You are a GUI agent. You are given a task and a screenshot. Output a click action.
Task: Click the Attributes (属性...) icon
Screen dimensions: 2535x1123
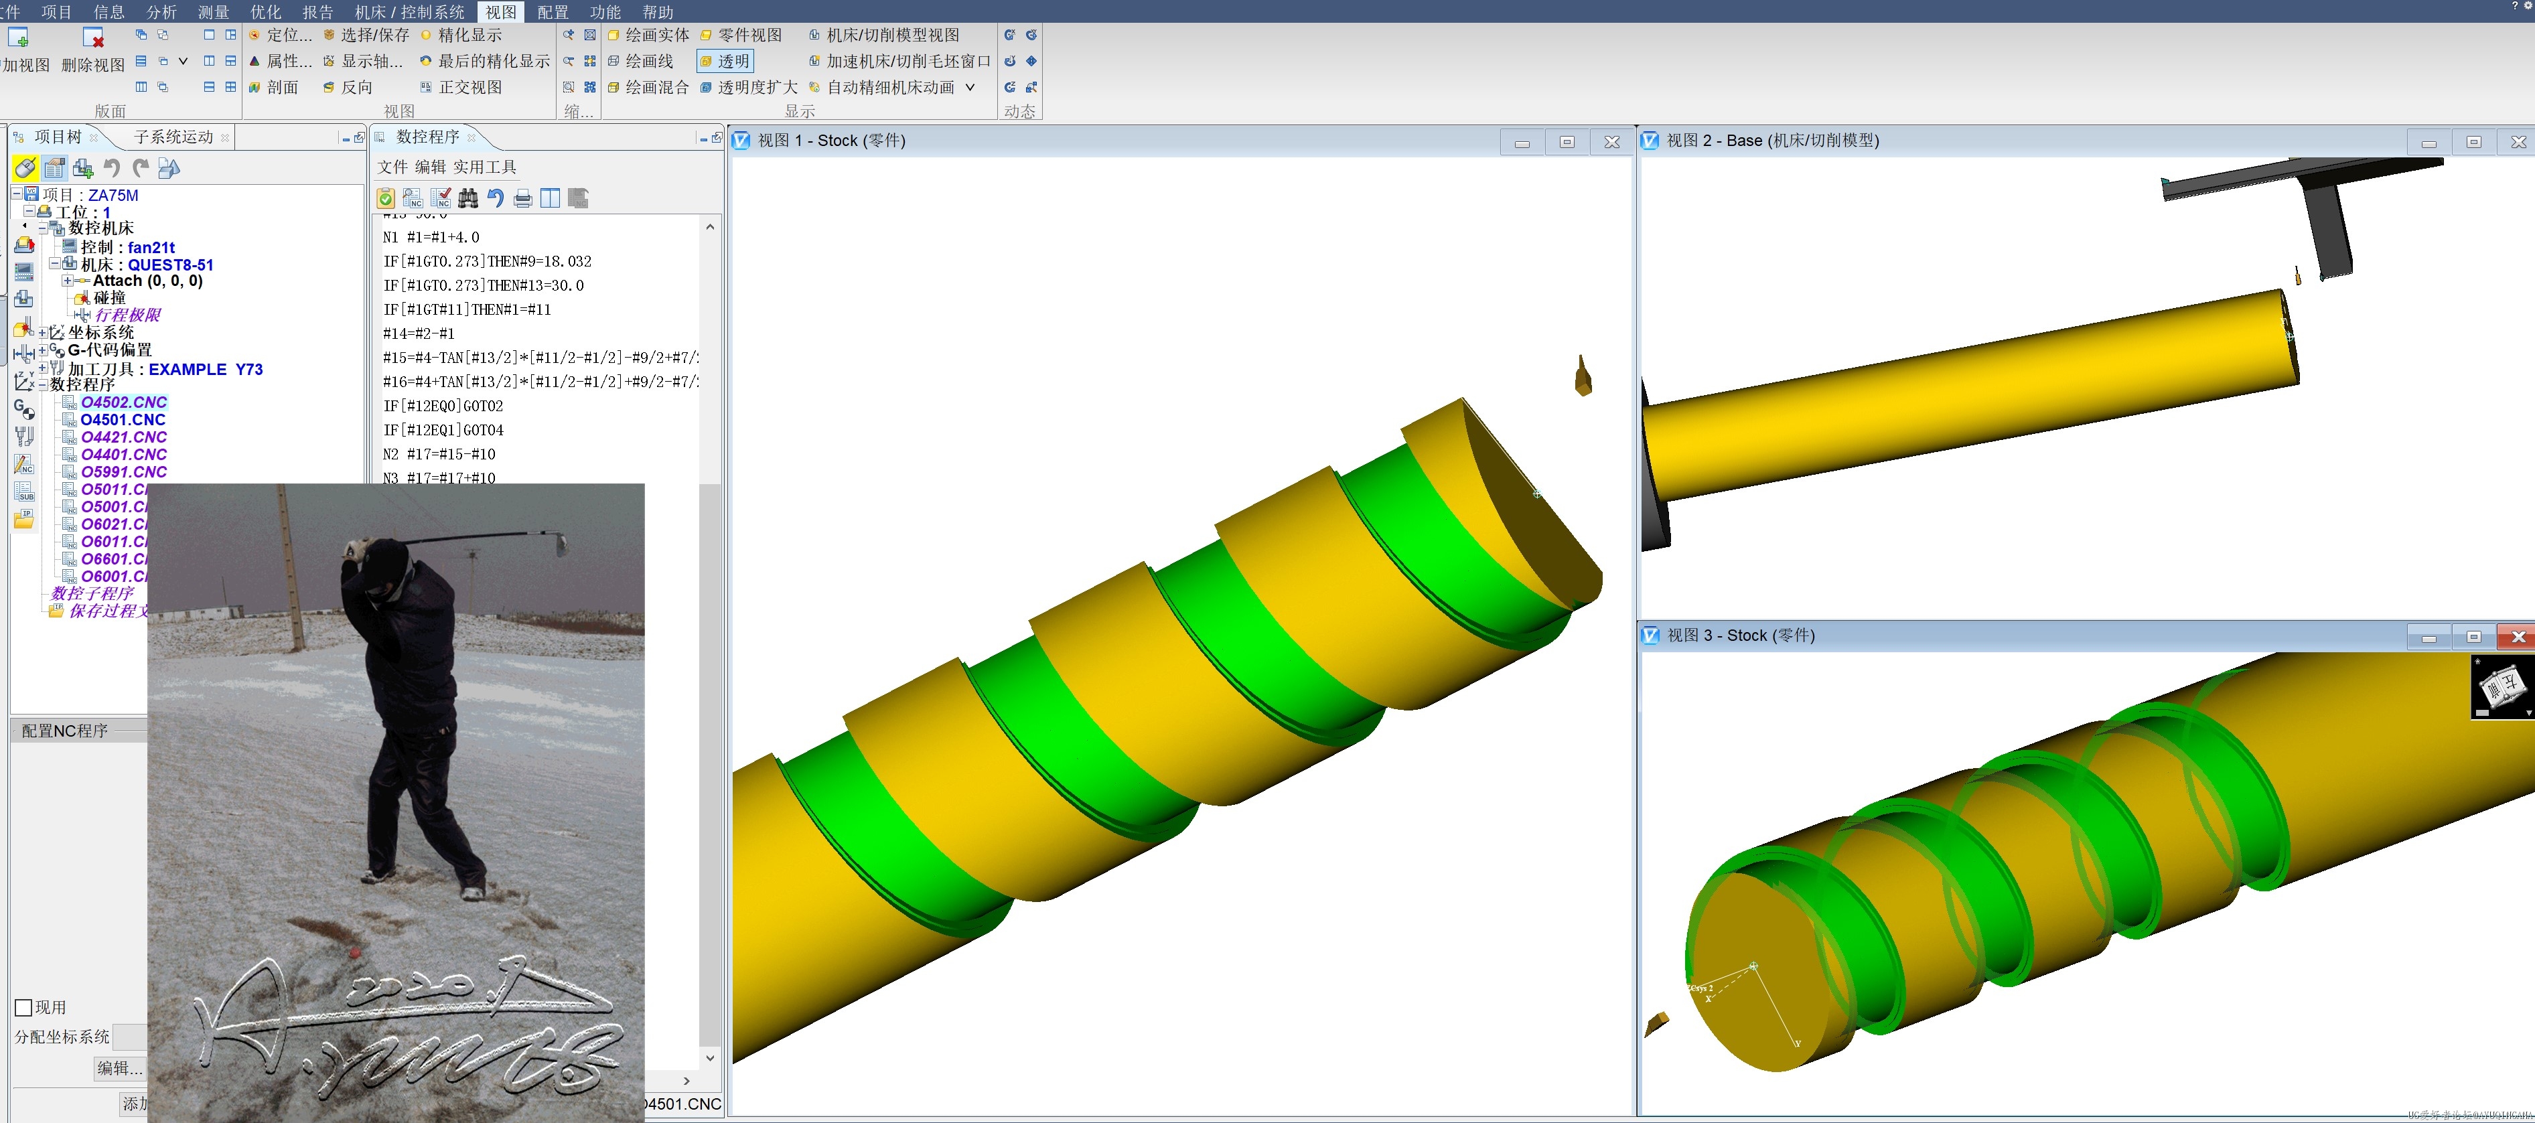coord(254,61)
